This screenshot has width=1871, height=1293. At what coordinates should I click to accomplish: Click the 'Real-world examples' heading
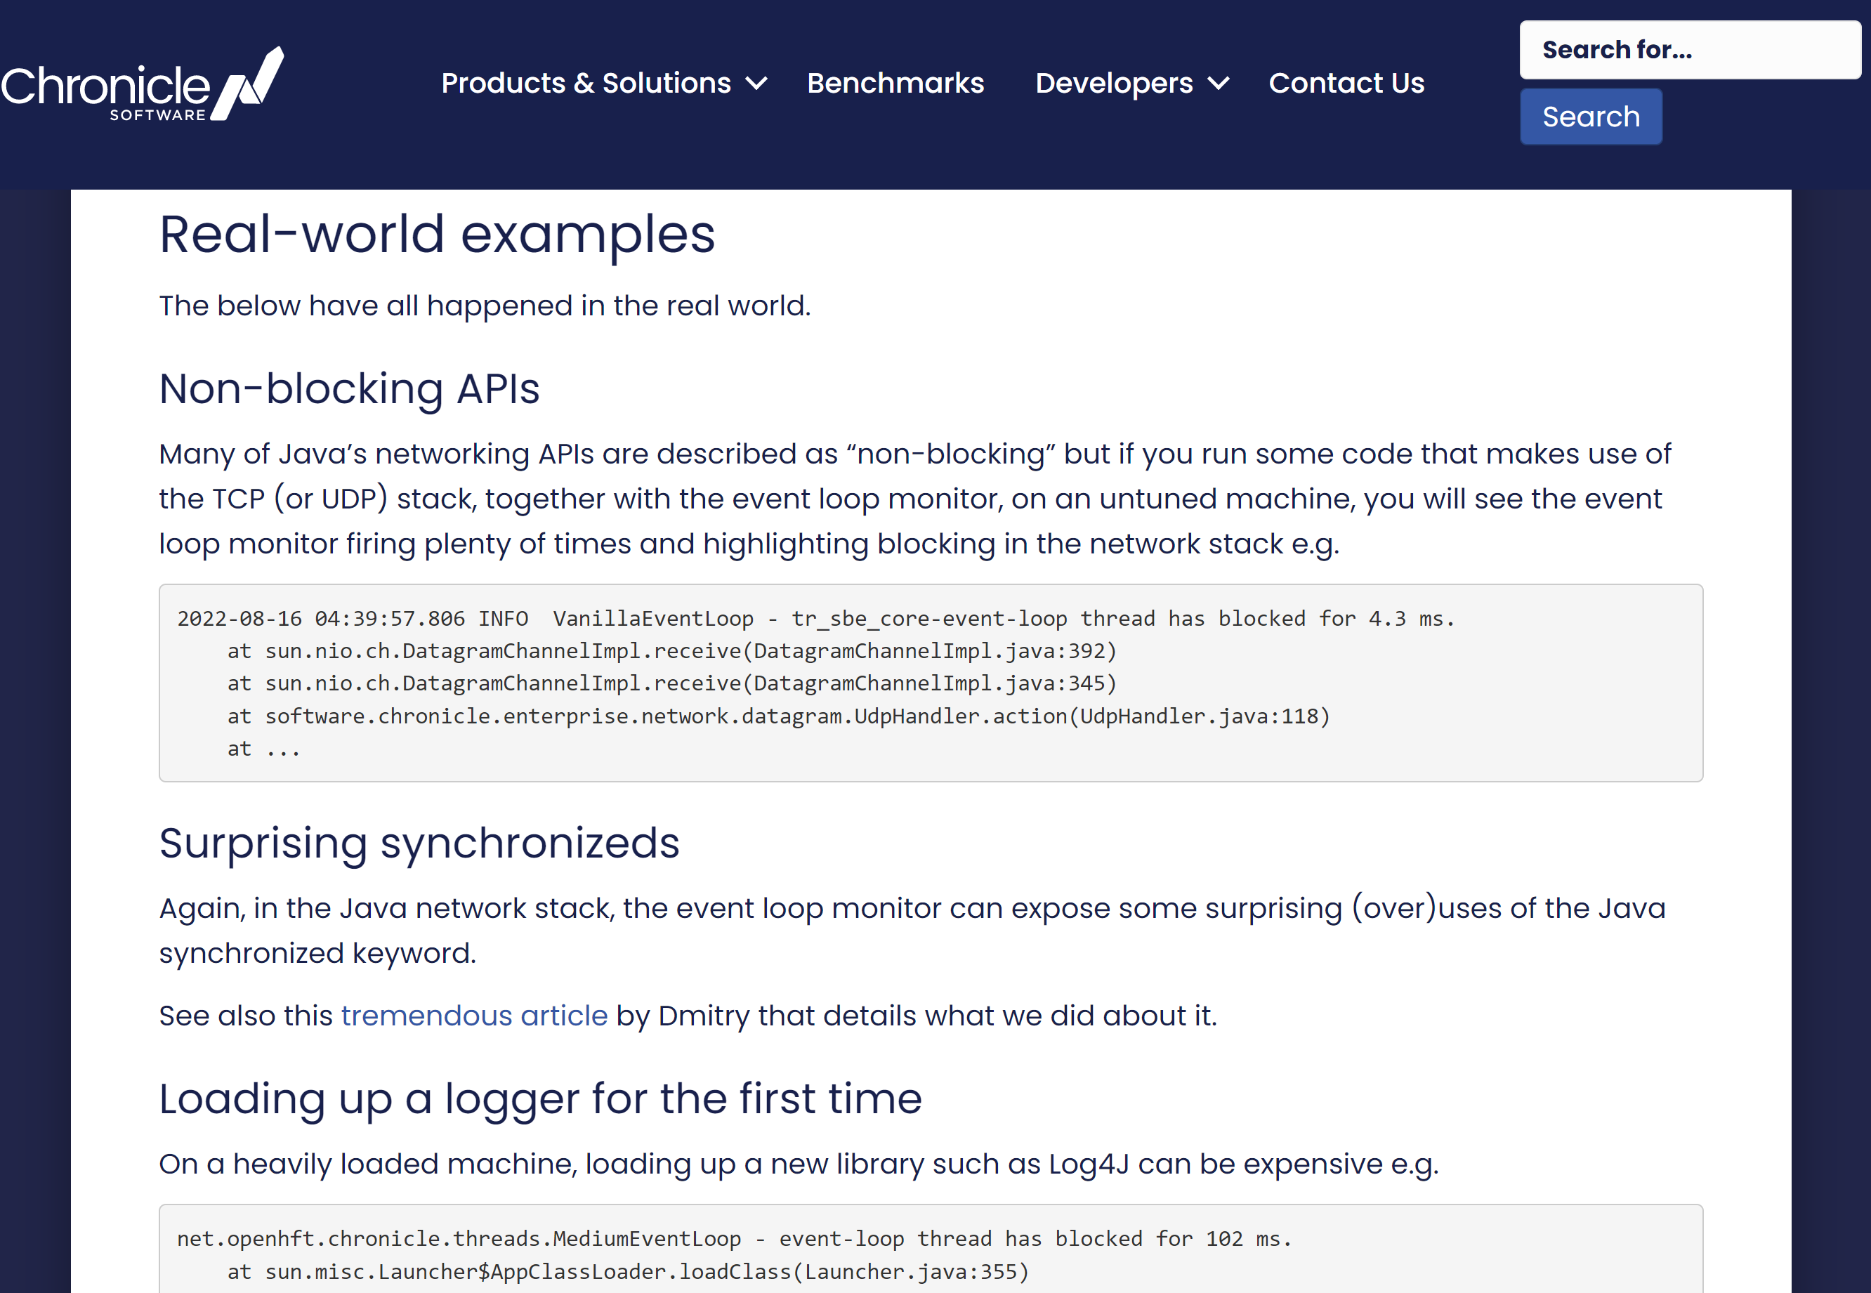437,234
